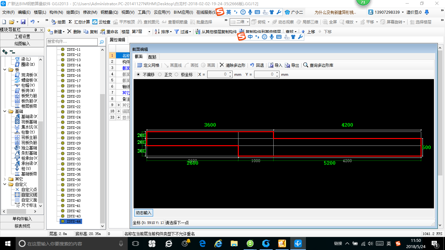The height and width of the screenshot is (250, 445).
Task: Open File Explorer from taskbar
Action: 234,243
